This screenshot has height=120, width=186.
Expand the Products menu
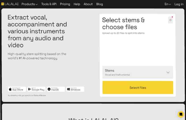[x=29, y=4]
